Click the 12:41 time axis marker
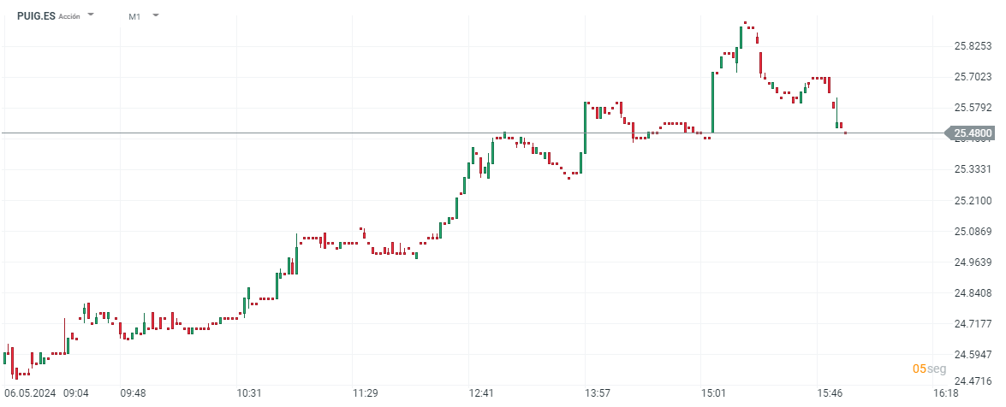This screenshot has width=1006, height=407. click(x=481, y=393)
